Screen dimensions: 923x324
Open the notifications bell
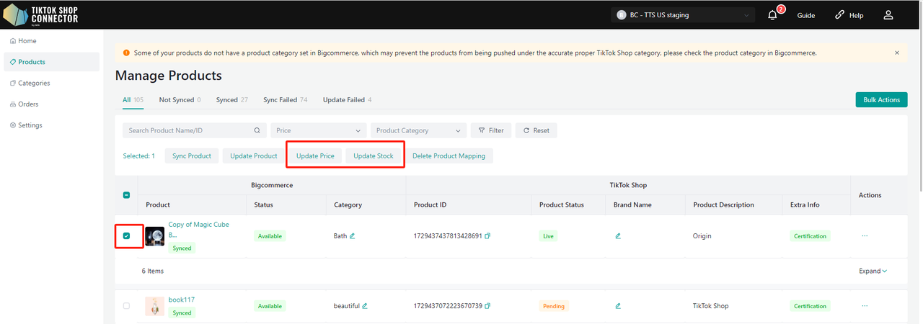[772, 15]
